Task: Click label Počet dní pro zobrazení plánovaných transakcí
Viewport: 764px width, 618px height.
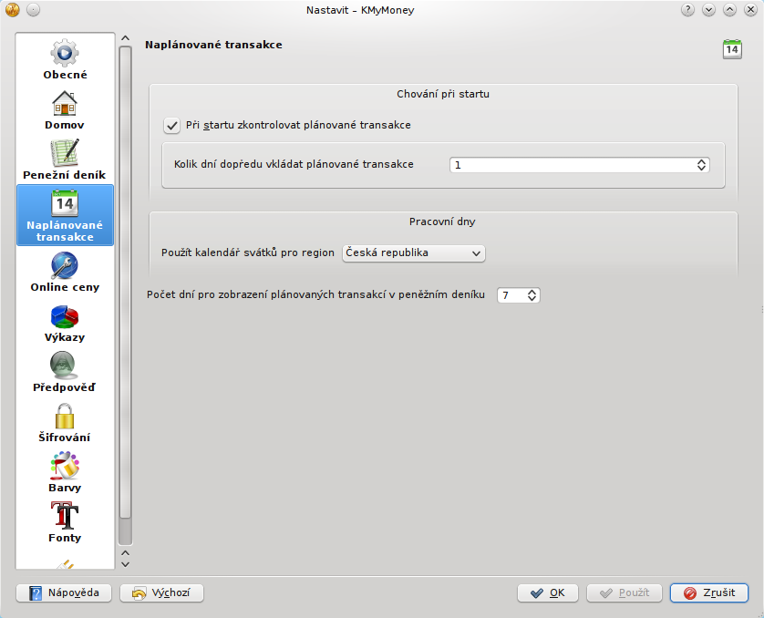Action: pos(315,294)
